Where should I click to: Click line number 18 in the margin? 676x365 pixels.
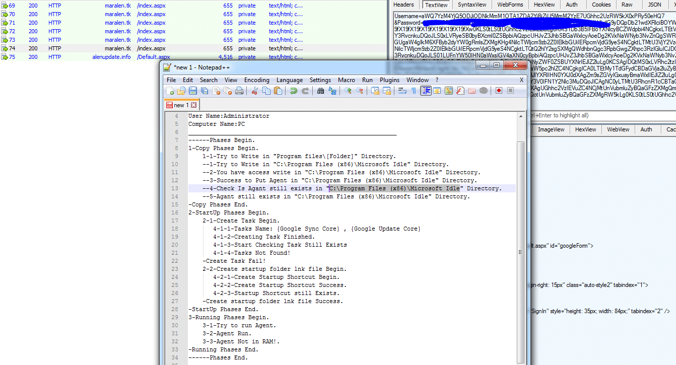tap(175, 229)
